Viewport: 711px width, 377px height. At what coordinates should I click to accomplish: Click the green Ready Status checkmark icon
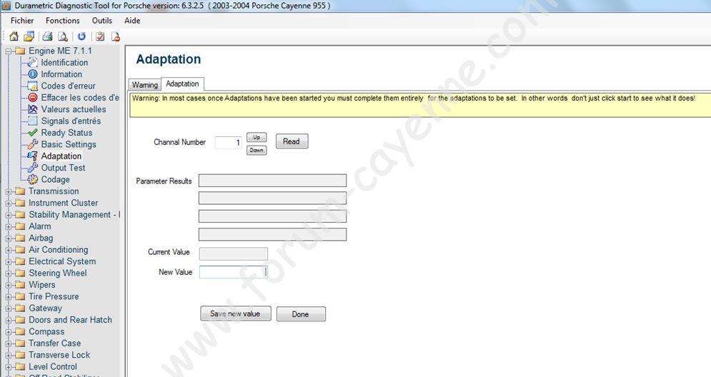tap(33, 133)
